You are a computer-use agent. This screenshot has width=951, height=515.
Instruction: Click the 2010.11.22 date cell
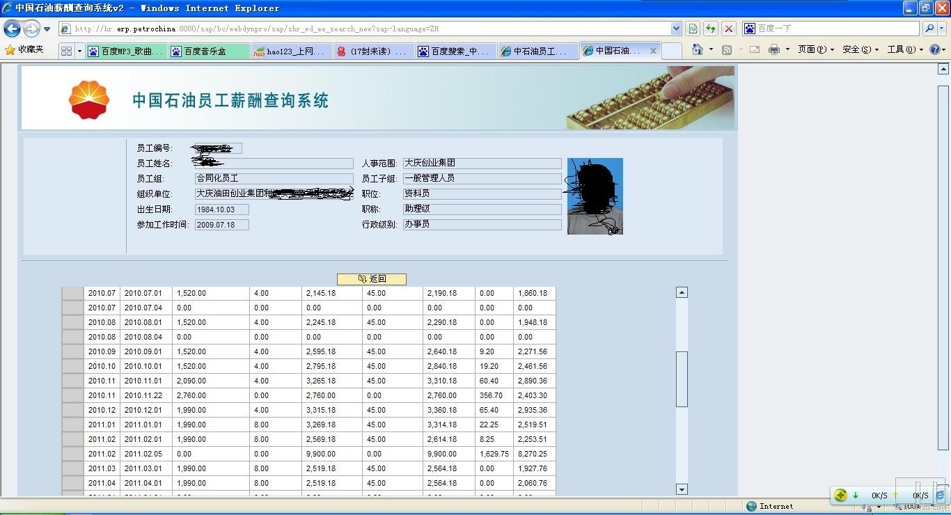point(146,395)
